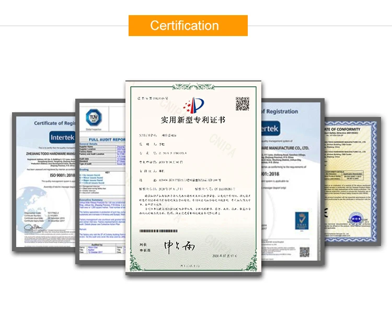Click the Intertek logo on the left certificate
Viewport: 392px width, 317px height.
(62, 137)
